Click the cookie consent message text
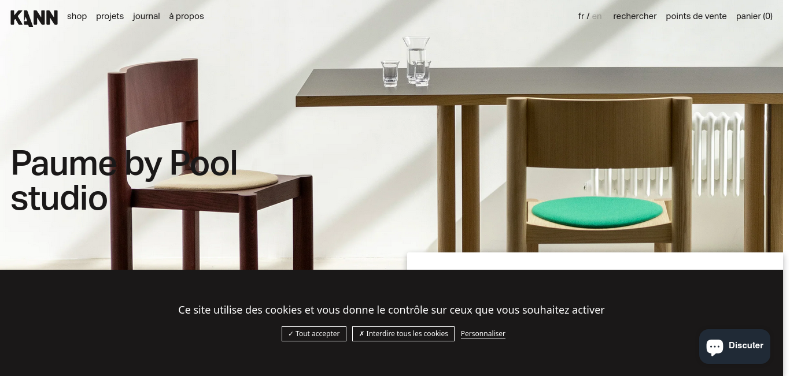This screenshot has height=376, width=790. pyautogui.click(x=392, y=310)
